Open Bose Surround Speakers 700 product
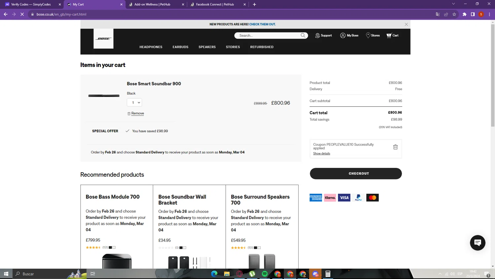495x279 pixels. [260, 200]
